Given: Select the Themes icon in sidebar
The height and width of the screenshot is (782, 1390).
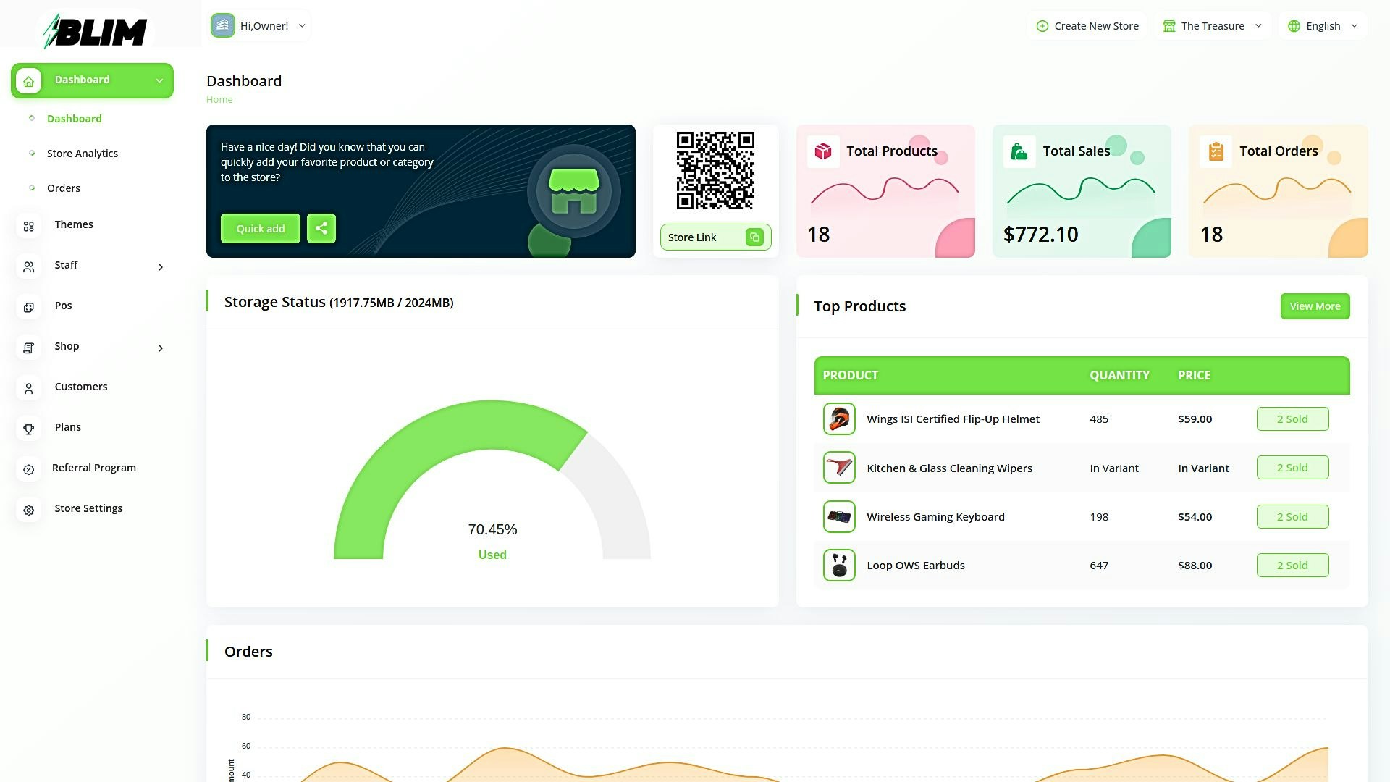Looking at the screenshot, I should click(x=29, y=226).
